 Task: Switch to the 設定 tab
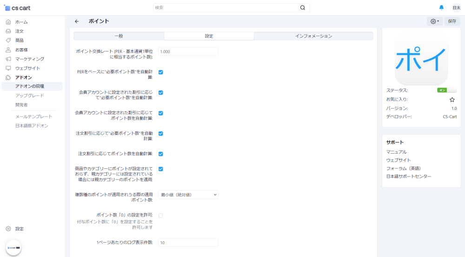pyautogui.click(x=209, y=36)
